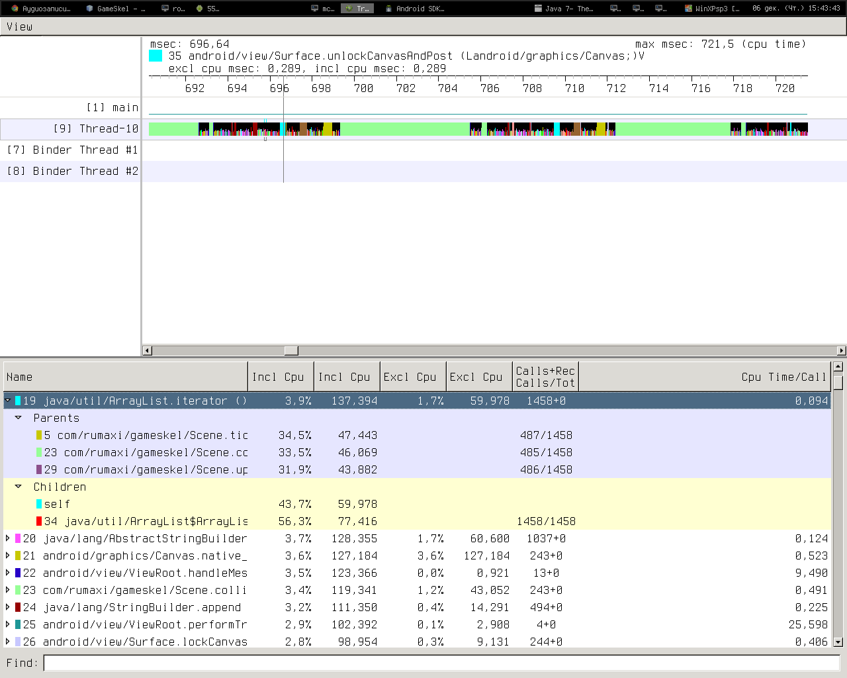Click the Find text field
The width and height of the screenshot is (847, 678).
coord(441,663)
